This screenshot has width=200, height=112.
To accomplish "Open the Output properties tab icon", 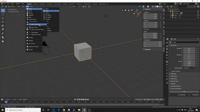I will [167, 49].
